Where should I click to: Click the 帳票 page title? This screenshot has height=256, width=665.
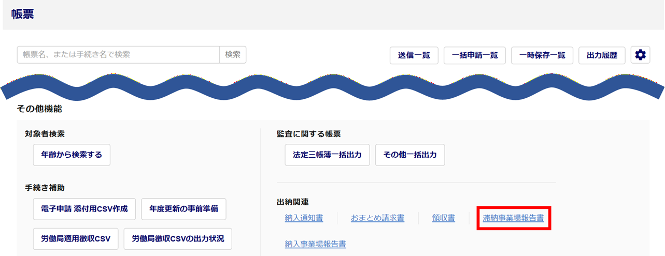[22, 14]
